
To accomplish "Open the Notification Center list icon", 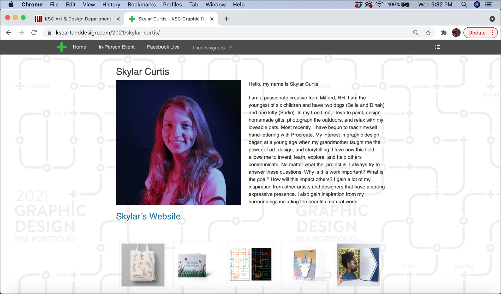I will (x=489, y=4).
